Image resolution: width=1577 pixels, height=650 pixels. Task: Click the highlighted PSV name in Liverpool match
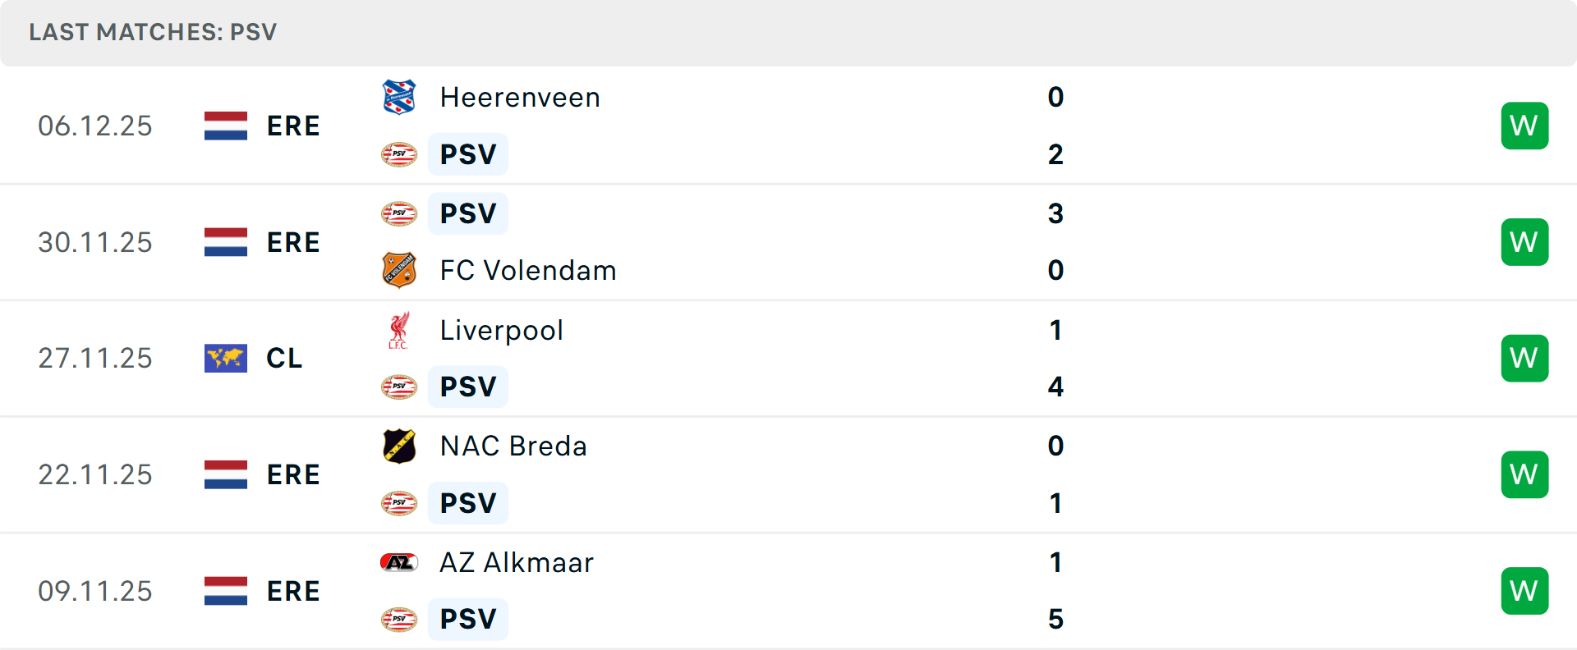468,387
